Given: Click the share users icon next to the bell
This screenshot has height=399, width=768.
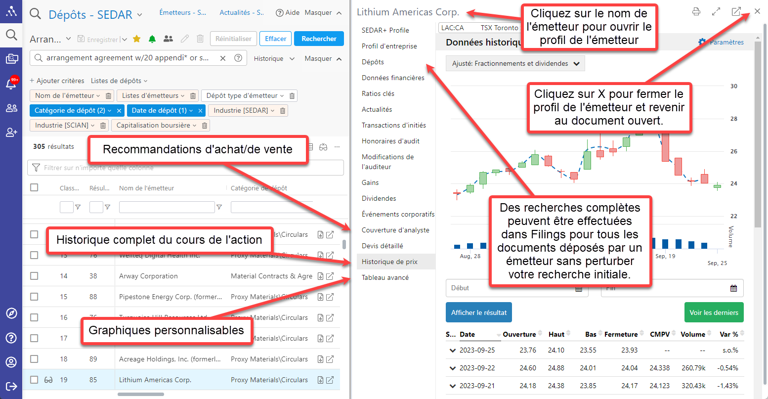Looking at the screenshot, I should [x=169, y=39].
